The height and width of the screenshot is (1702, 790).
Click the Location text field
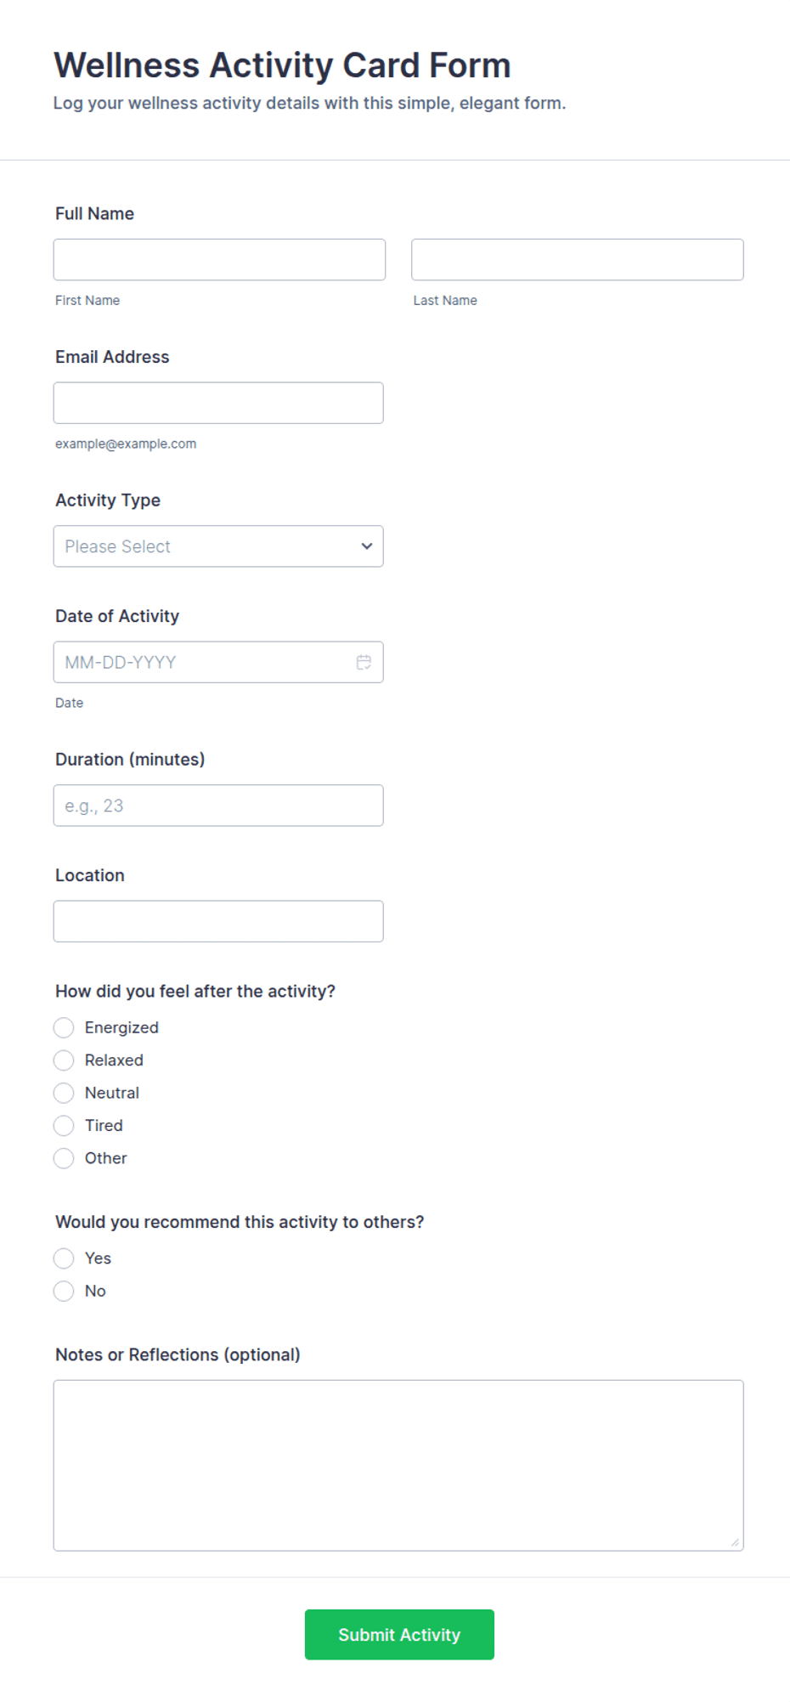218,921
